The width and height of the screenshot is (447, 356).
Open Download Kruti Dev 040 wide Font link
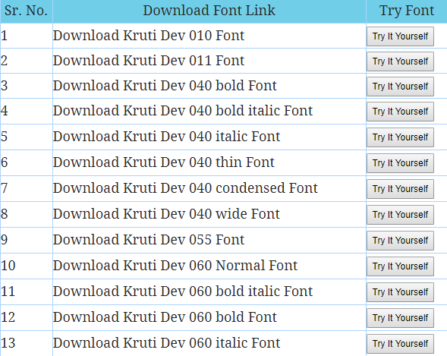(x=166, y=214)
